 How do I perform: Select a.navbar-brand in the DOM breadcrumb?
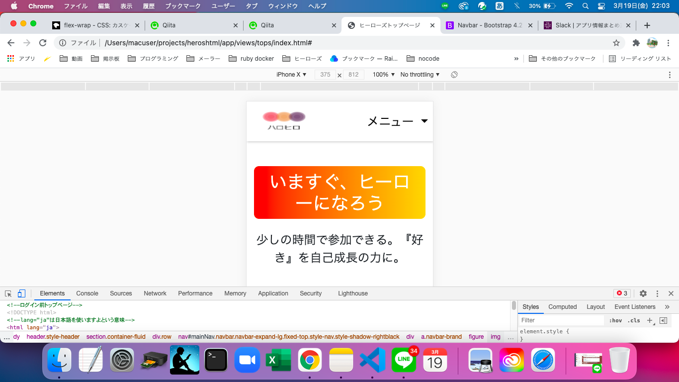click(441, 337)
